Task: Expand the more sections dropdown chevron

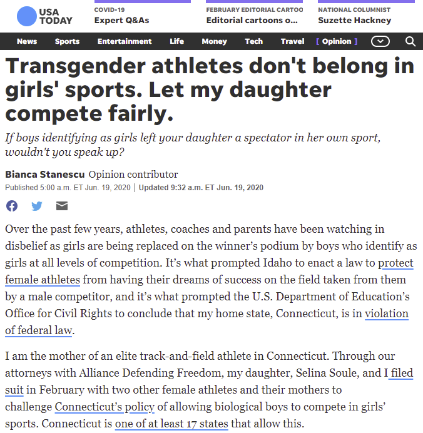Action: (380, 41)
